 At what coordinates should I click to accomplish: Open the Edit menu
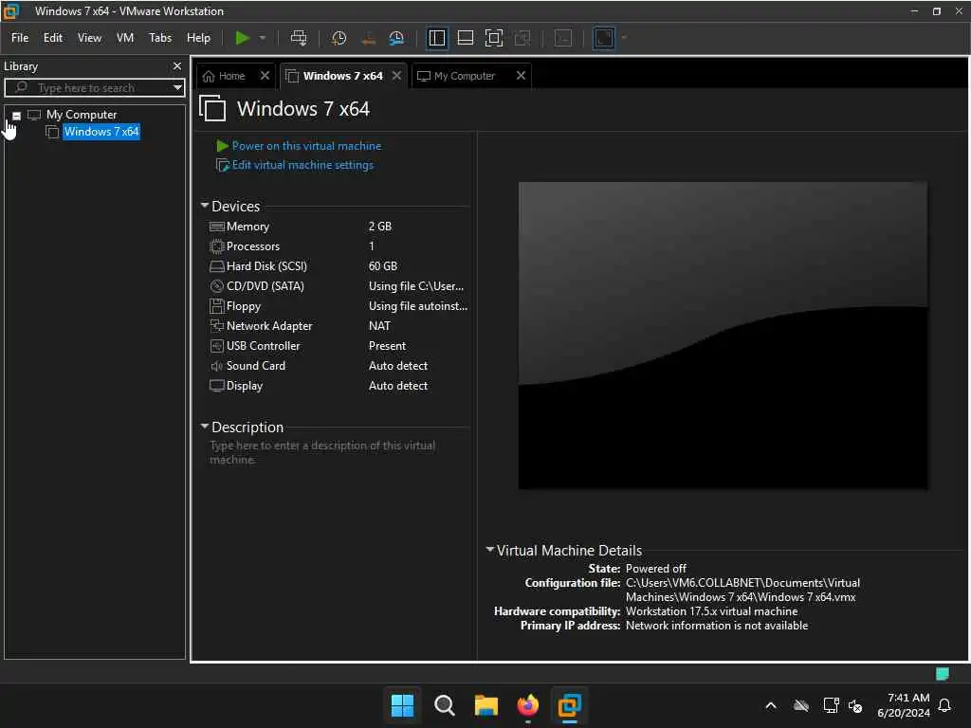click(x=53, y=38)
